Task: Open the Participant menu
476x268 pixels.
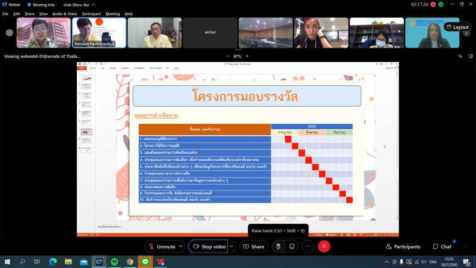Action: click(92, 14)
